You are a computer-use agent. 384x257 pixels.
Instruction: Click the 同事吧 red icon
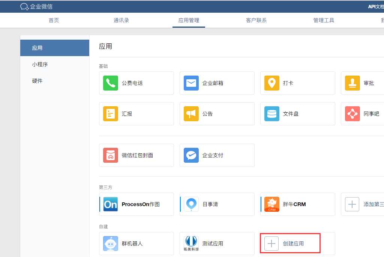[x=352, y=114]
